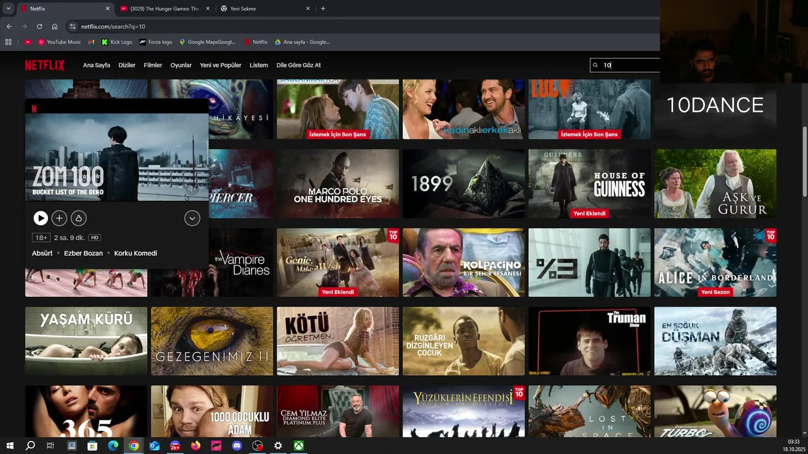Screen dimensions: 808x454
Task: Open Listem in Netflix navigation
Action: point(259,65)
